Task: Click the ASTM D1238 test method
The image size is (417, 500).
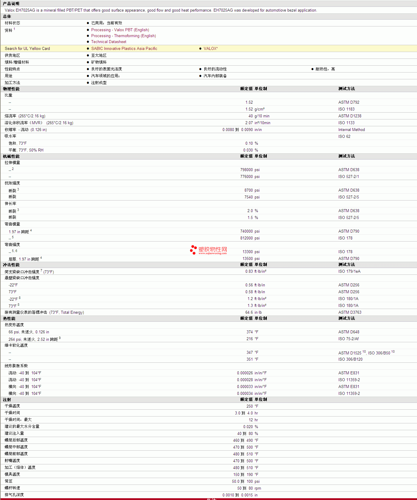Action: click(x=350, y=116)
